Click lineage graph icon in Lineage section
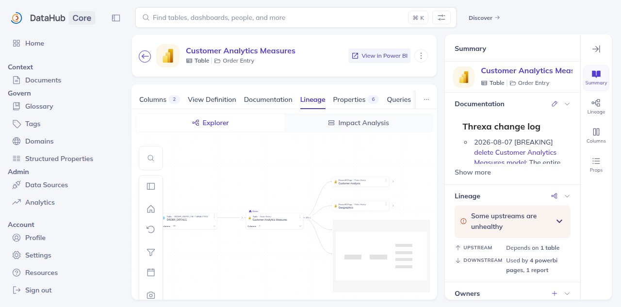Image resolution: width=621 pixels, height=307 pixels. tap(555, 196)
